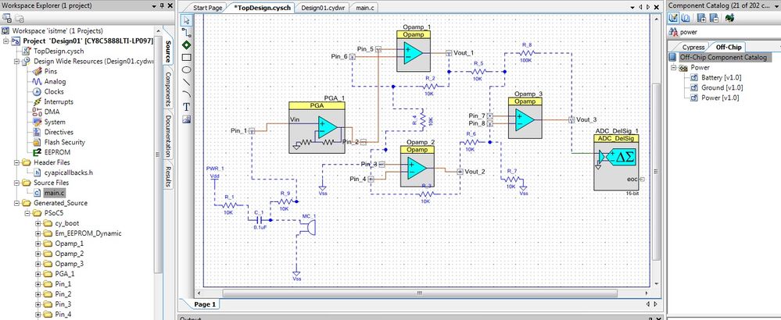Image resolution: width=781 pixels, height=320 pixels.
Task: Click second book icon in Component Catalog toolbar
Action: coord(686,19)
